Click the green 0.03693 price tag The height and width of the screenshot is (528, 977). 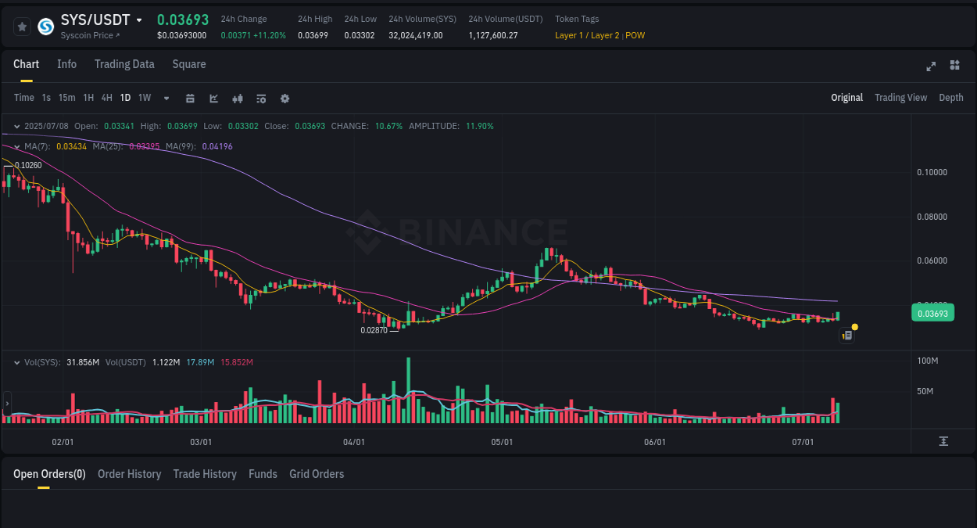tap(932, 312)
